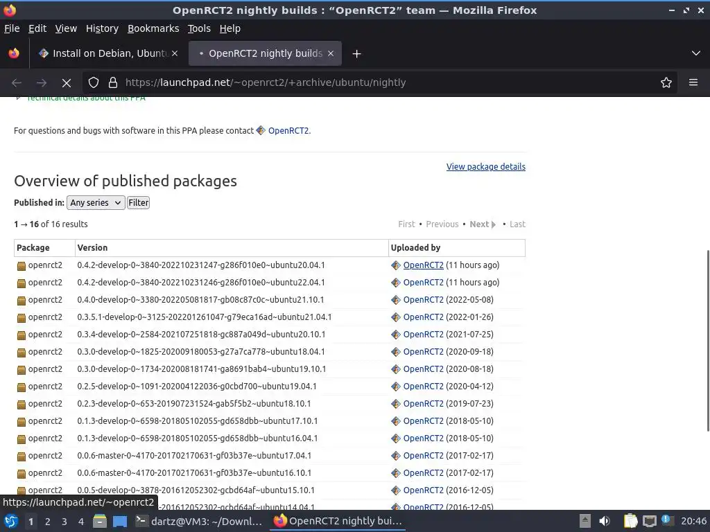Viewport: 710px width, 532px height.
Task: Click version 0.1.3-develop ubuntu17.10.1 text
Action: (198, 421)
